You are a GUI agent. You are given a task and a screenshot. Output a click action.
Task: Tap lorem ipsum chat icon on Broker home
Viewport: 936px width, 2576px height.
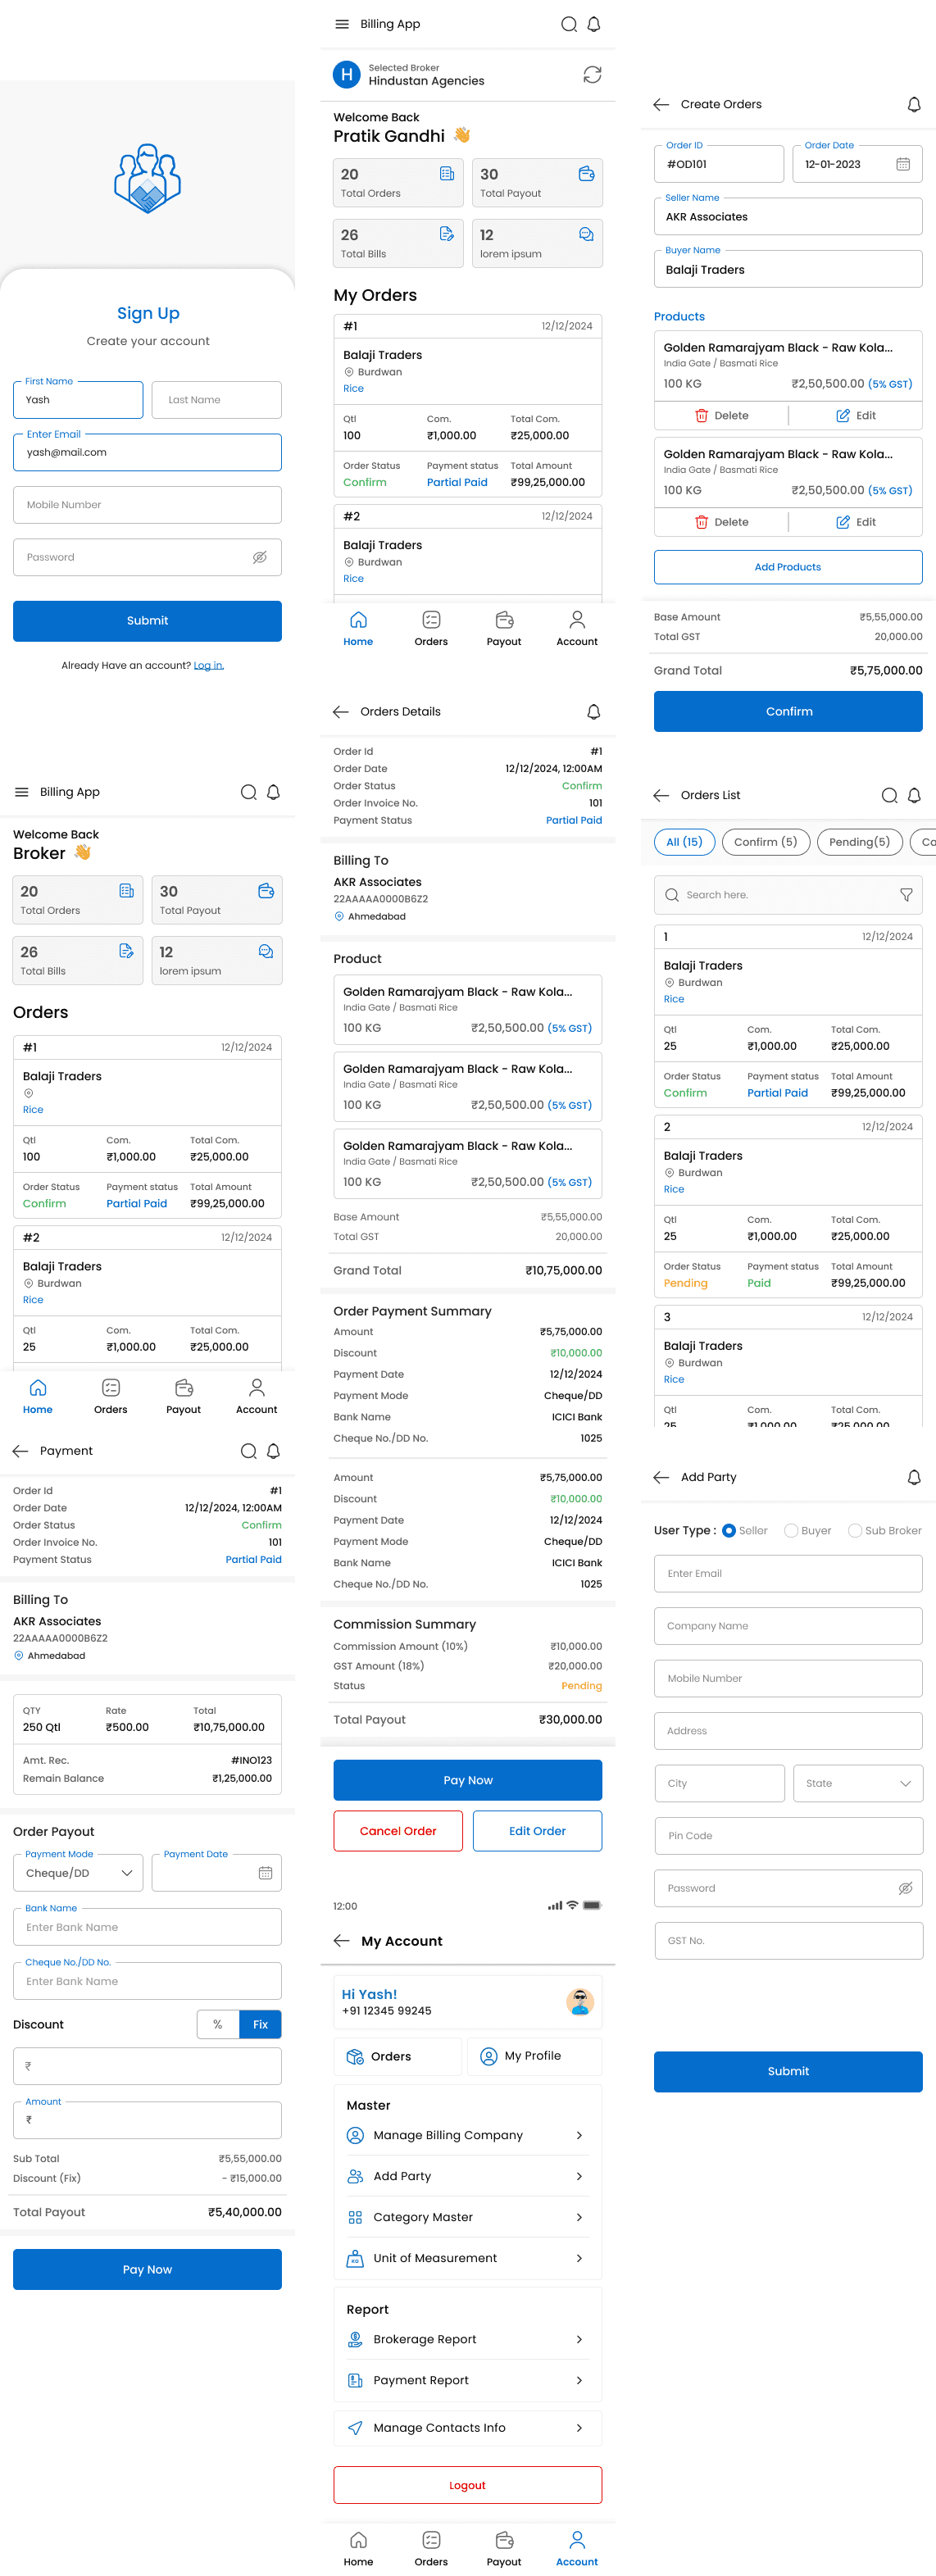pyautogui.click(x=266, y=951)
